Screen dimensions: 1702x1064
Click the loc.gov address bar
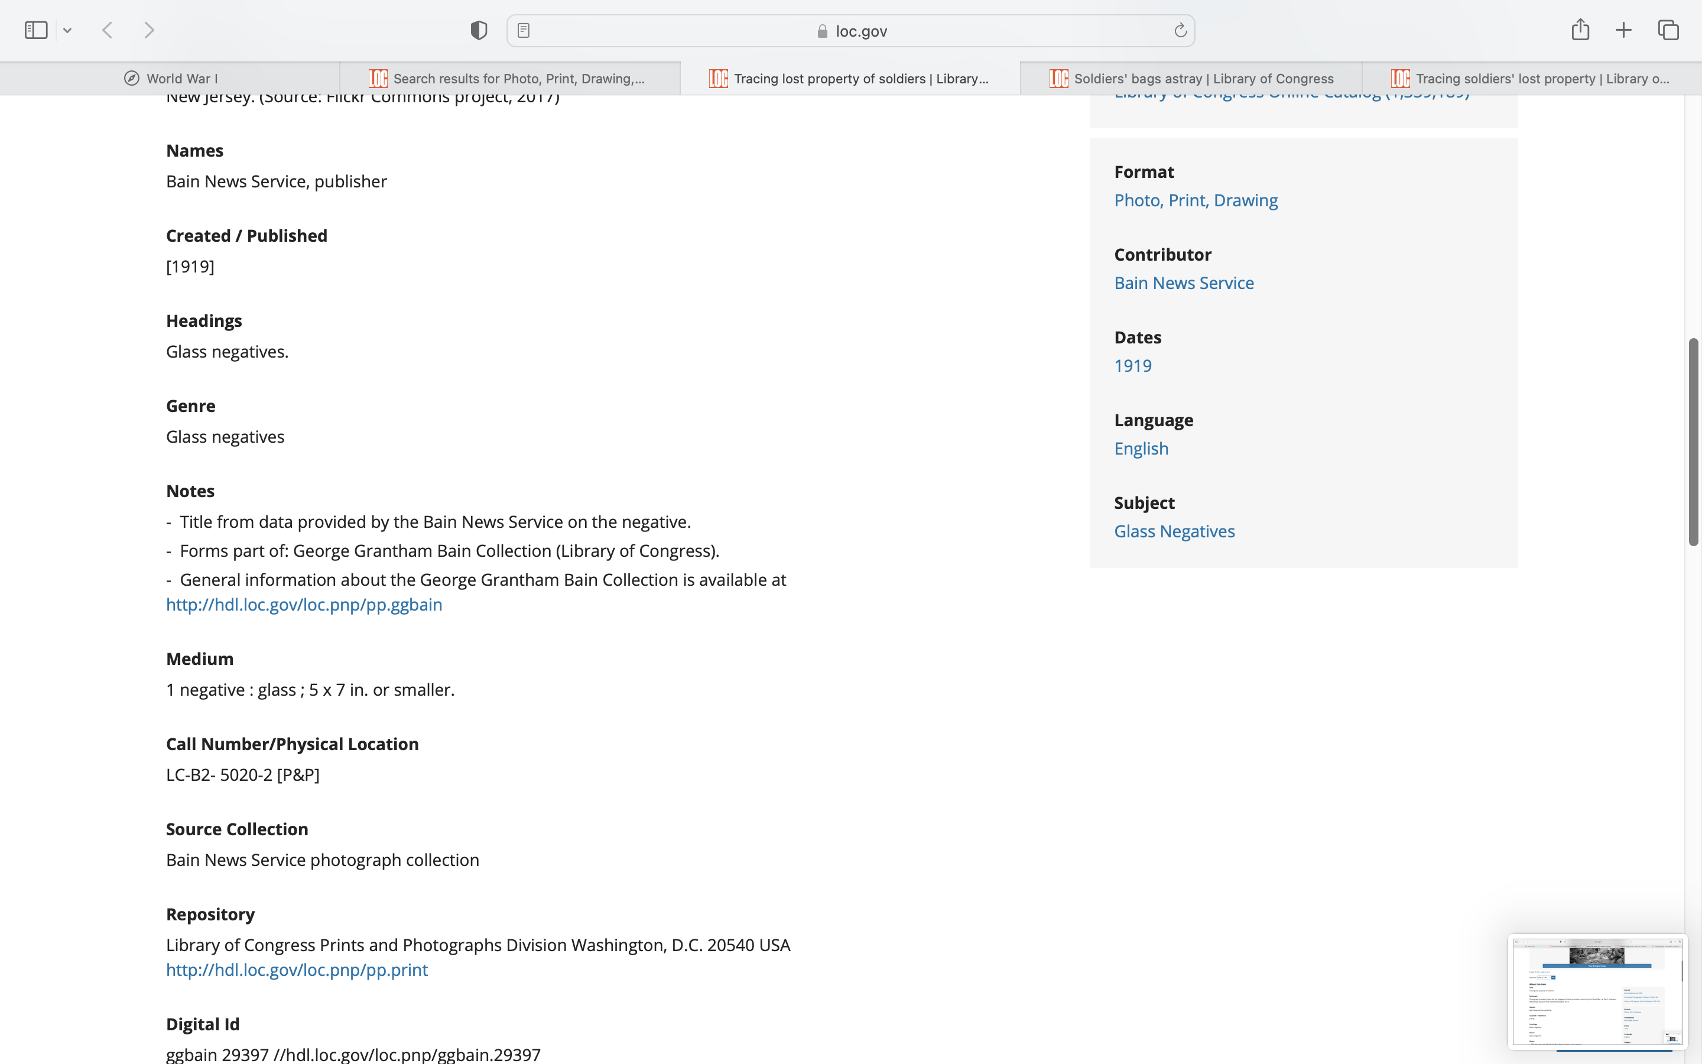point(851,31)
